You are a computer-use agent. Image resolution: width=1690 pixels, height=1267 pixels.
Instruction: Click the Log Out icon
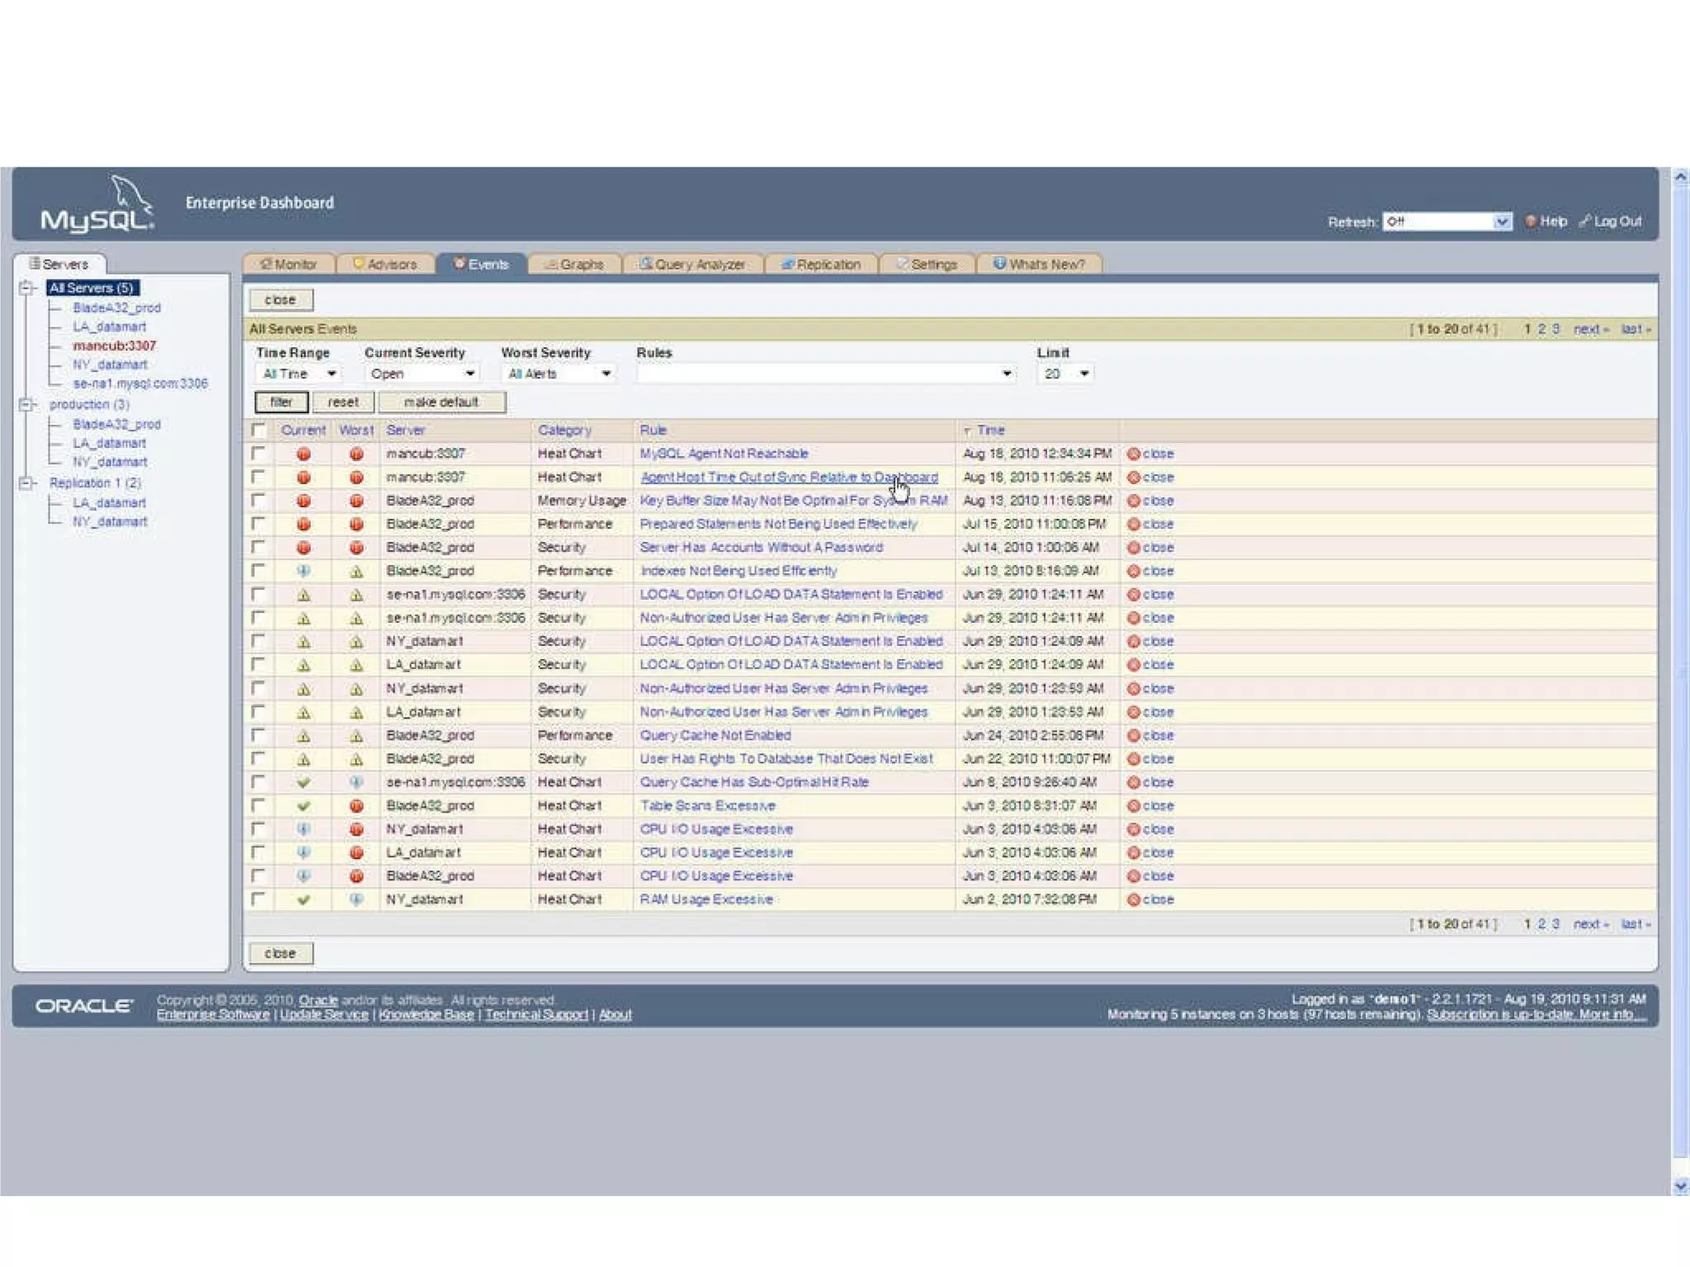(x=1584, y=221)
